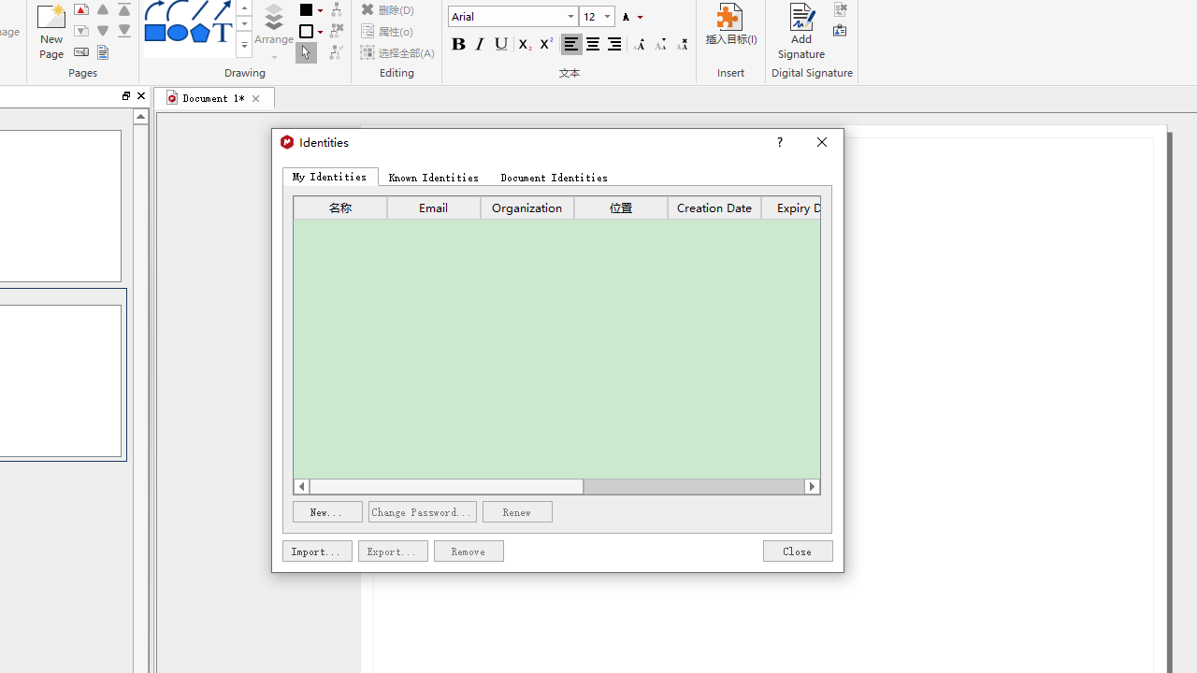Select the pentagon shape tool
Screen dimensions: 1197x673
pos(199,33)
